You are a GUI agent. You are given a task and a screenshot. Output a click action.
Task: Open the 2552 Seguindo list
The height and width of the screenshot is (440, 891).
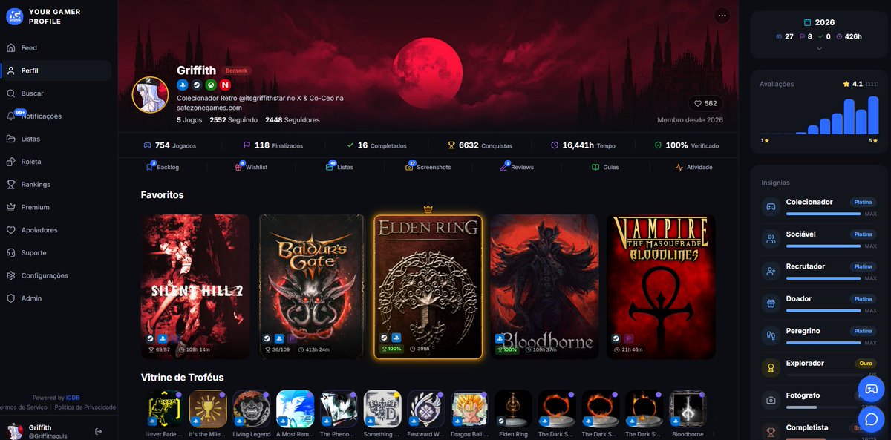point(234,119)
